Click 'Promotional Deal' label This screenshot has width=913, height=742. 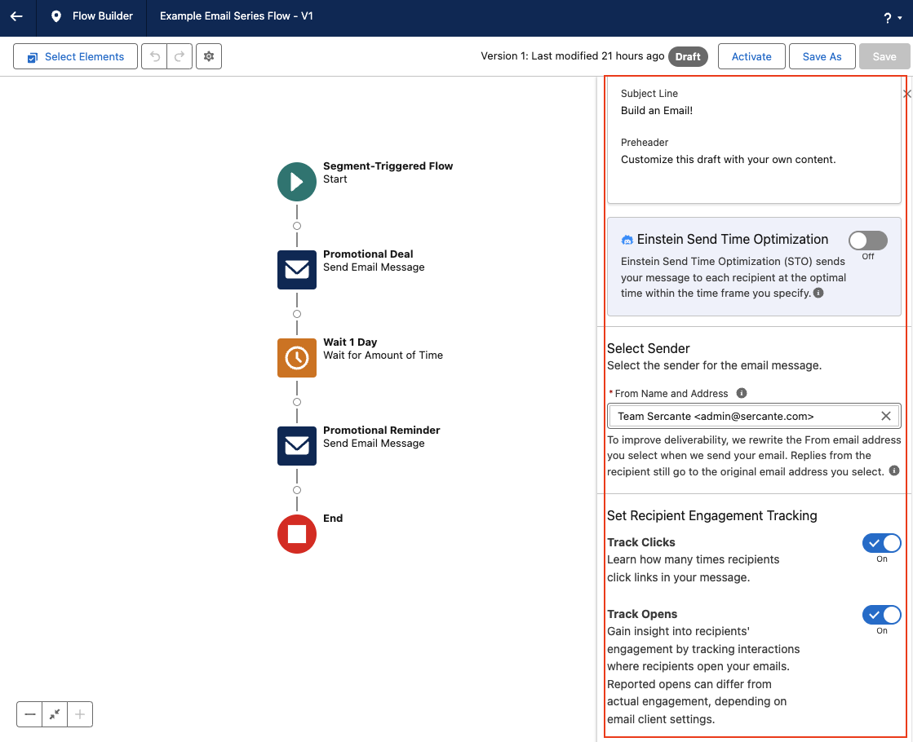(x=368, y=254)
